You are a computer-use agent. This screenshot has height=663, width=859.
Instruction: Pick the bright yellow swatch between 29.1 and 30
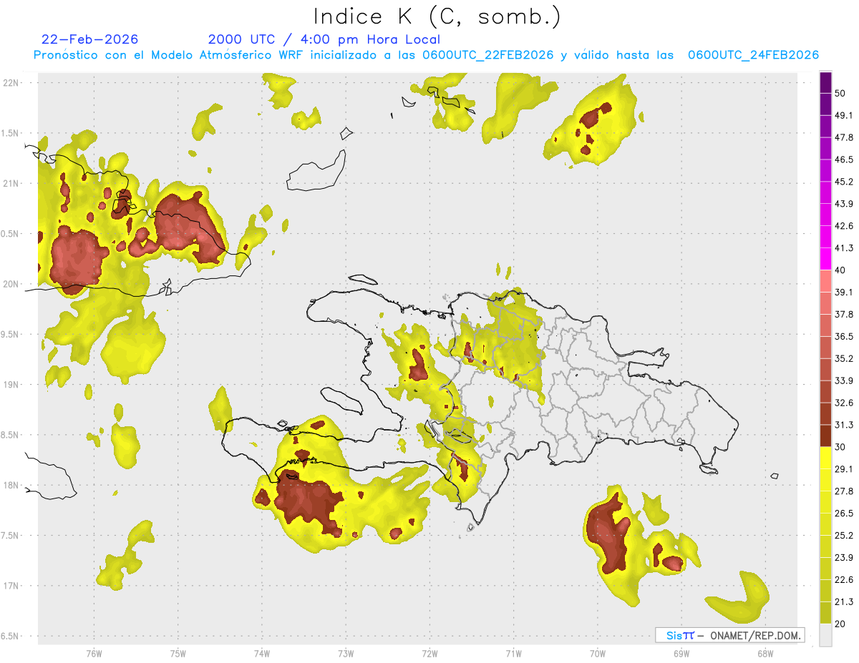coord(825,458)
